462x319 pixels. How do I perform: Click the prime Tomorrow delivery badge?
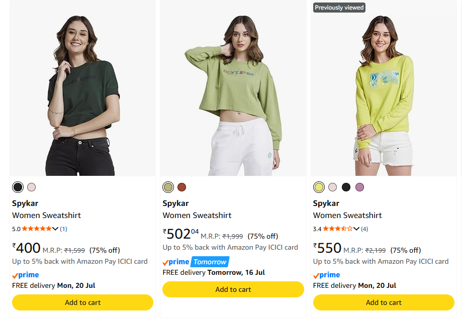pyautogui.click(x=196, y=262)
